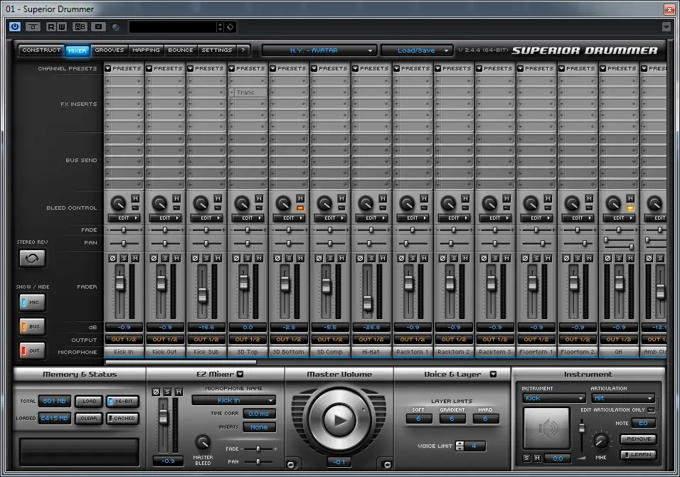Open the Articulation Hit dropdown
The height and width of the screenshot is (477, 680).
(x=622, y=399)
